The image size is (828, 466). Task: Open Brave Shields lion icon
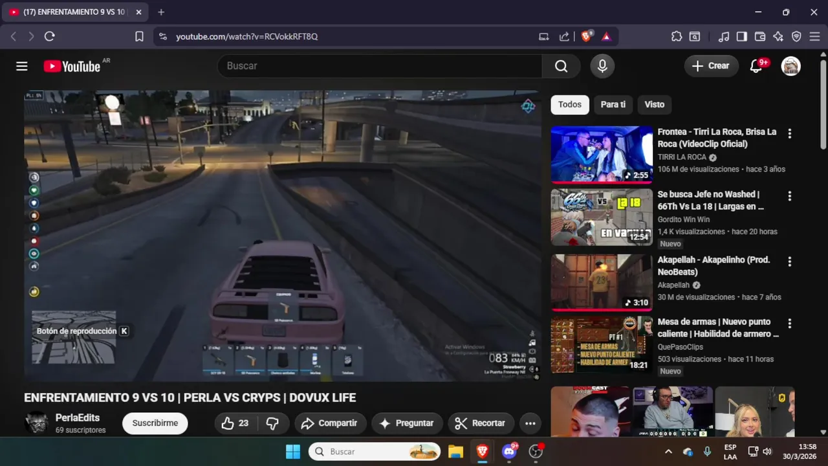click(586, 36)
